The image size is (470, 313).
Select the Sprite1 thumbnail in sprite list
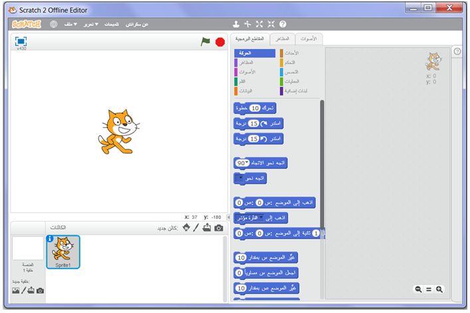coord(63,252)
